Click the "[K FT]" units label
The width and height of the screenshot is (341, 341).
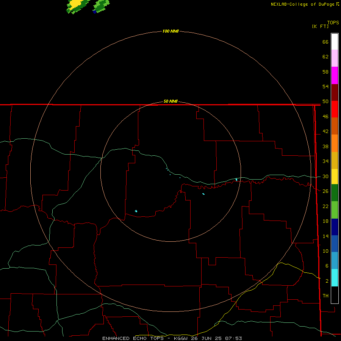(320, 26)
